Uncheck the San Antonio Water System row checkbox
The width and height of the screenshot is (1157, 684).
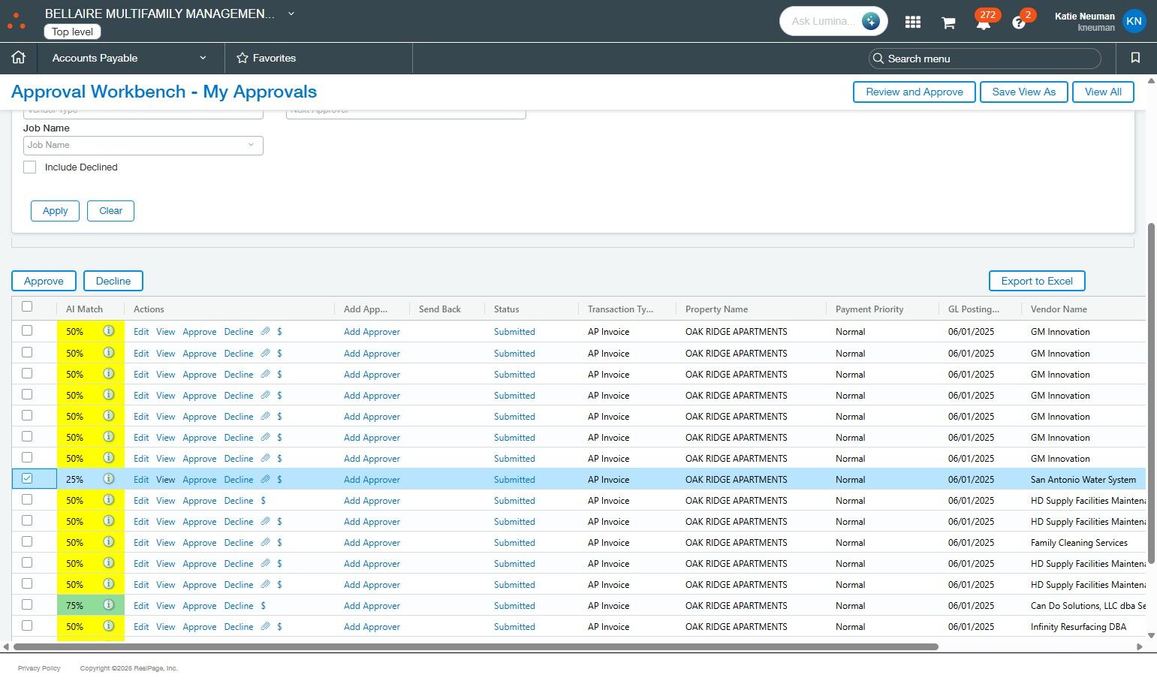pos(27,478)
